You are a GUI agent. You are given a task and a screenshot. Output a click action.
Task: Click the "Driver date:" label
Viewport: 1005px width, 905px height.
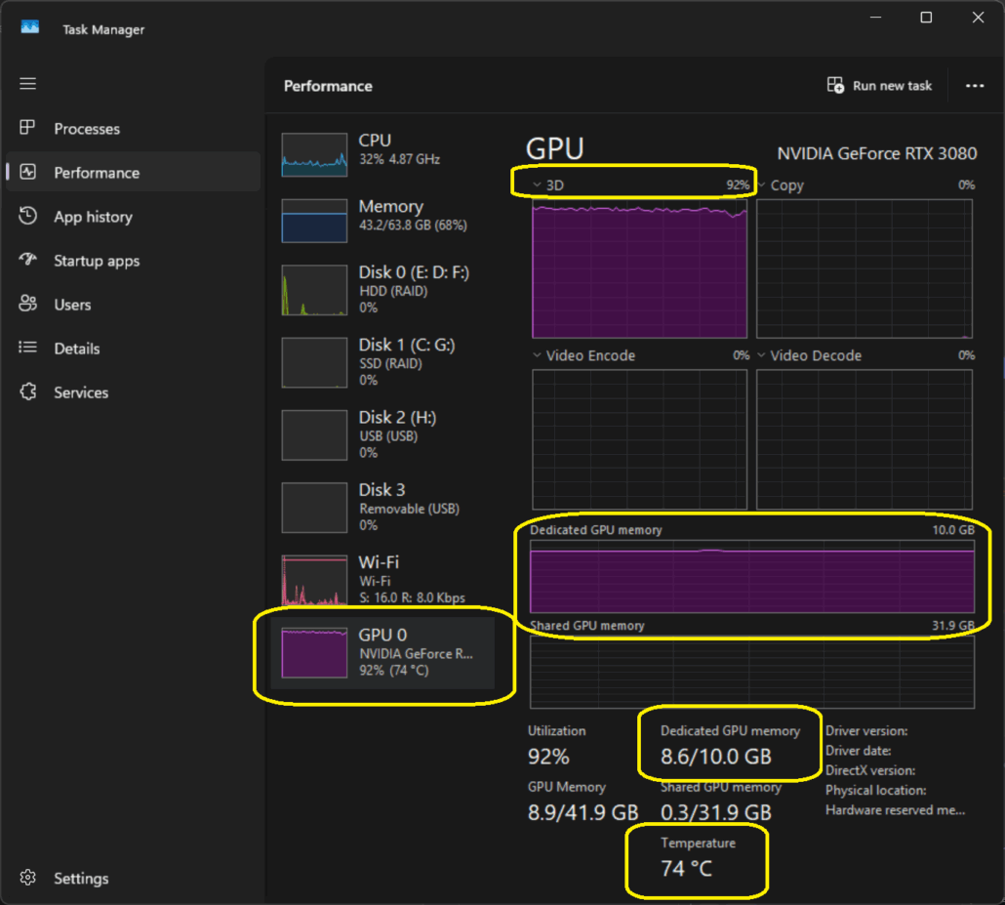coord(859,751)
